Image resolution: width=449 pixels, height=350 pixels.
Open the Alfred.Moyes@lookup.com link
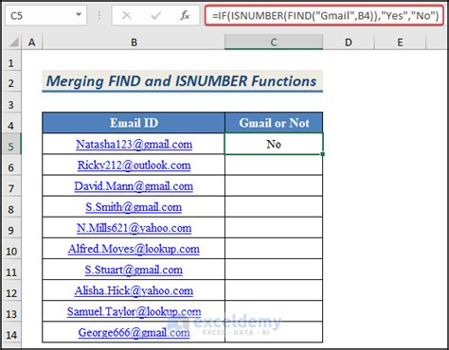tap(134, 249)
